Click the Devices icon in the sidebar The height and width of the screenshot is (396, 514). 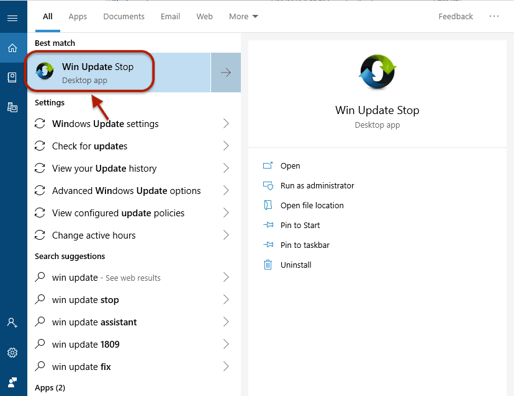point(12,107)
